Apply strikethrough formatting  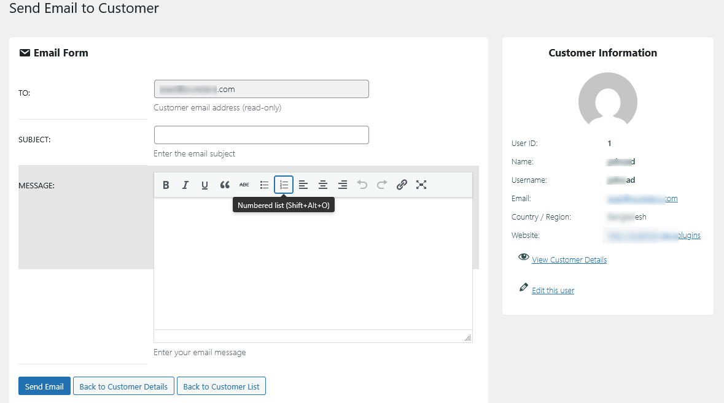point(244,185)
